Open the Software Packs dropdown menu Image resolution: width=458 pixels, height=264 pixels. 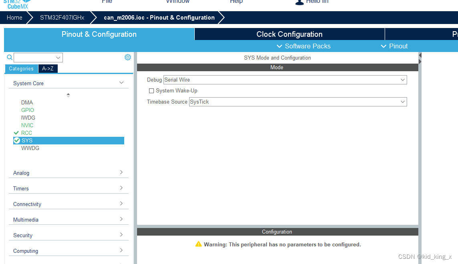[x=303, y=46]
